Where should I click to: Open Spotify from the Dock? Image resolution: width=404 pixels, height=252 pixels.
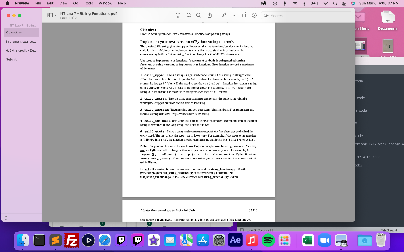pos(268,240)
